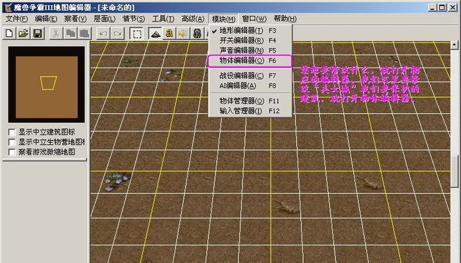The image size is (461, 263).
Task: Click the Redo arrow icon
Action: click(117, 34)
